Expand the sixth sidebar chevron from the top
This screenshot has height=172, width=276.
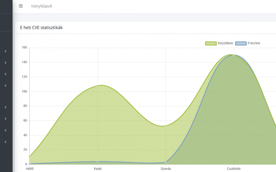[x=6, y=119]
